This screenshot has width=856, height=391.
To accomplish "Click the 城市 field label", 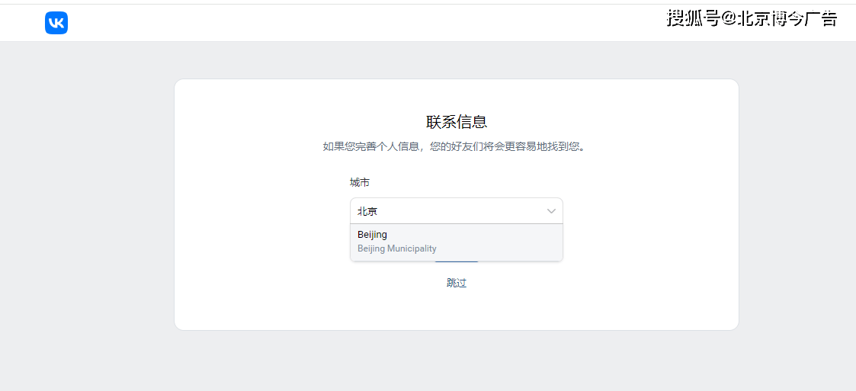I will coord(360,182).
